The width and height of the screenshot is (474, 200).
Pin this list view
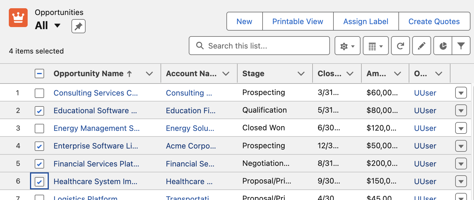78,26
